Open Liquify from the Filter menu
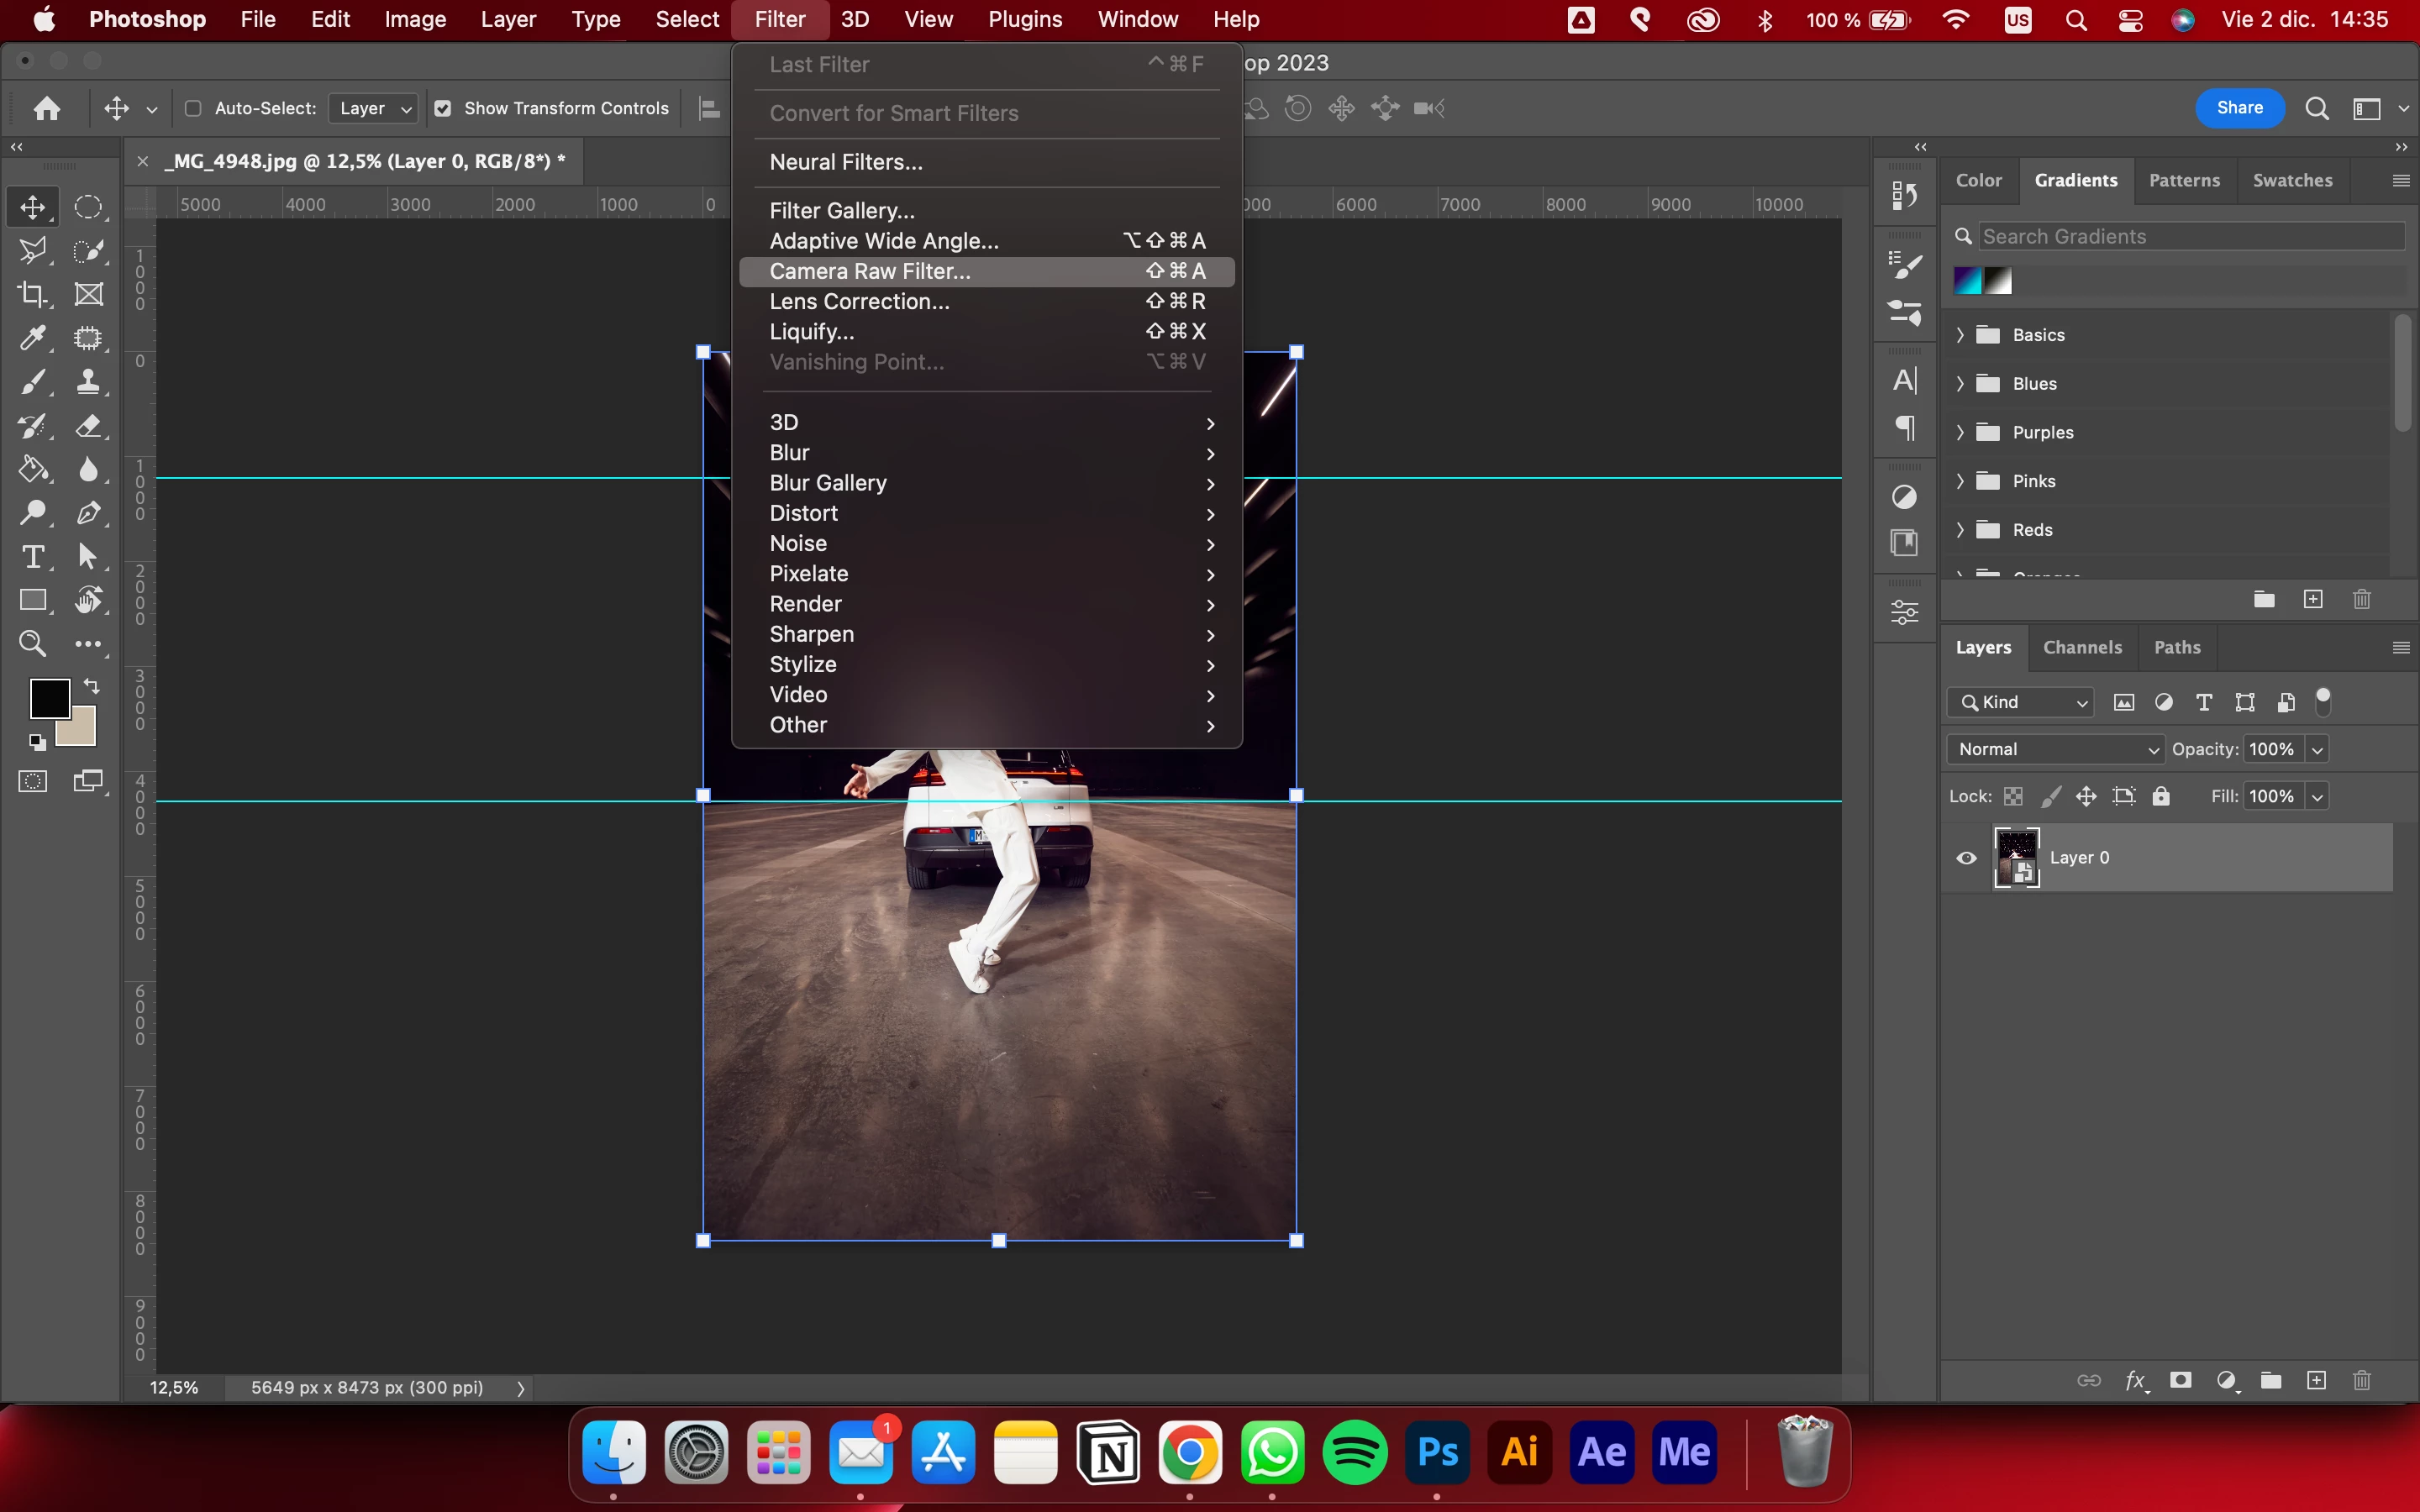Viewport: 2420px width, 1512px height. 812,332
